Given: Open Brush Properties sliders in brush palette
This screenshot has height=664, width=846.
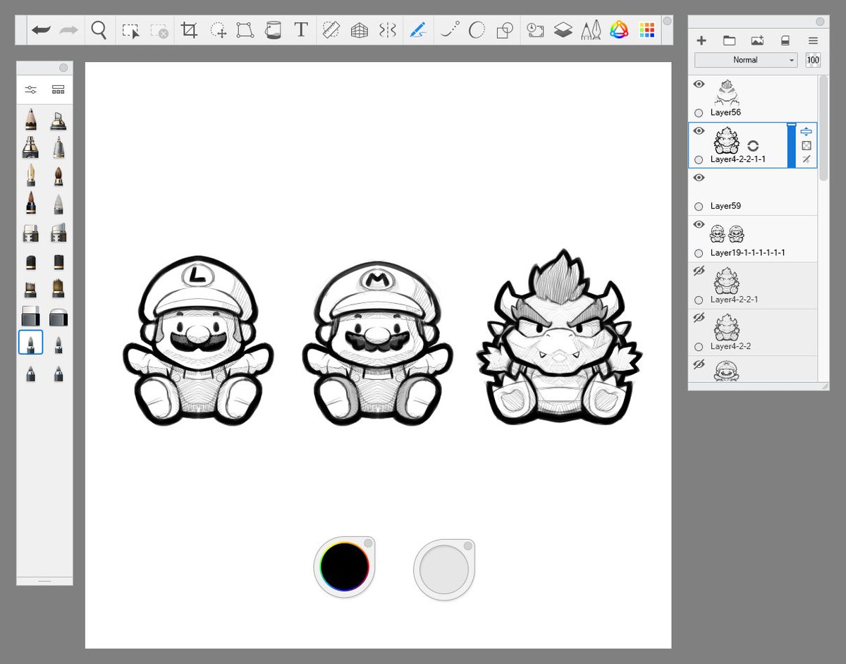Looking at the screenshot, I should [x=30, y=90].
